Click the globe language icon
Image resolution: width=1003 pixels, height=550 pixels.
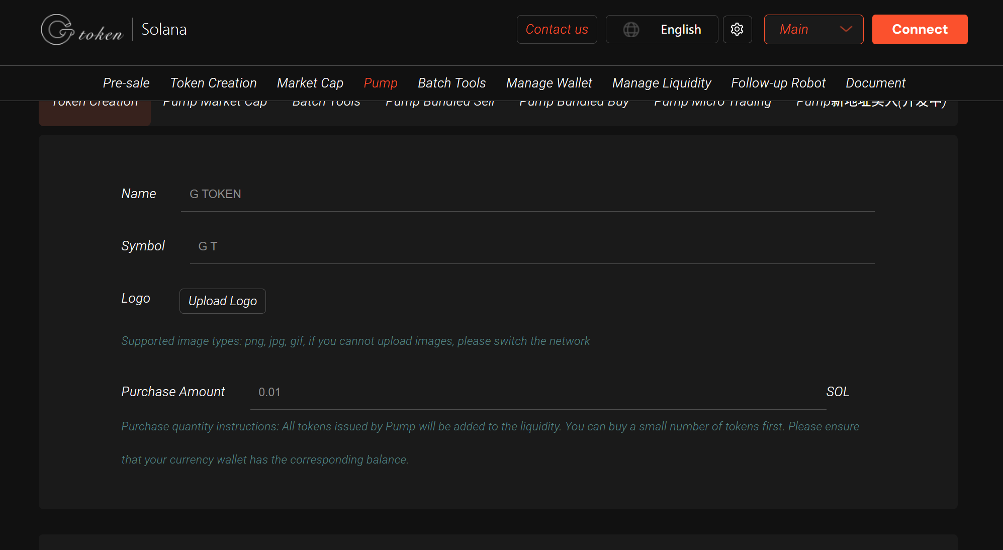[631, 30]
